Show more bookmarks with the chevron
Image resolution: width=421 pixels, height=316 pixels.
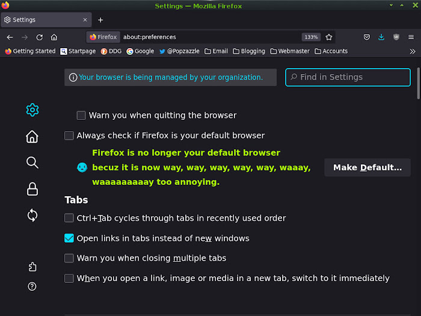pyautogui.click(x=413, y=51)
